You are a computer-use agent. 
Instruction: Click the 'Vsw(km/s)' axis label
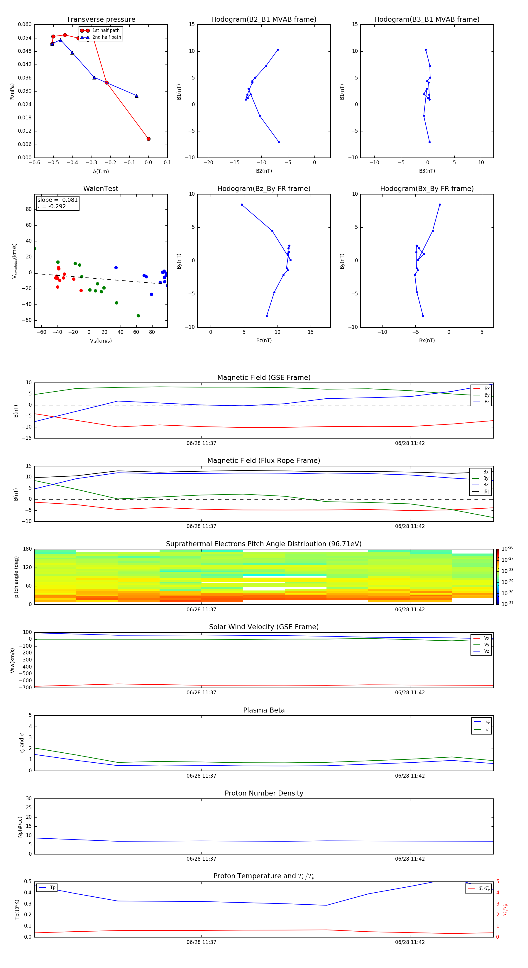coord(12,660)
